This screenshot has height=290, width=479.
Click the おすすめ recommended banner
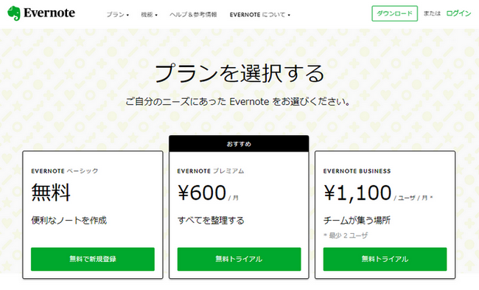[x=239, y=144]
